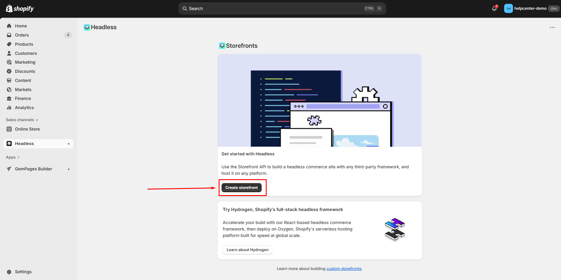Image resolution: width=561 pixels, height=280 pixels.
Task: Open the Finance section
Action: [9, 98]
